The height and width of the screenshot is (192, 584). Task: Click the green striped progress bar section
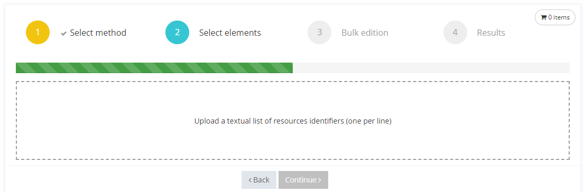coord(154,68)
